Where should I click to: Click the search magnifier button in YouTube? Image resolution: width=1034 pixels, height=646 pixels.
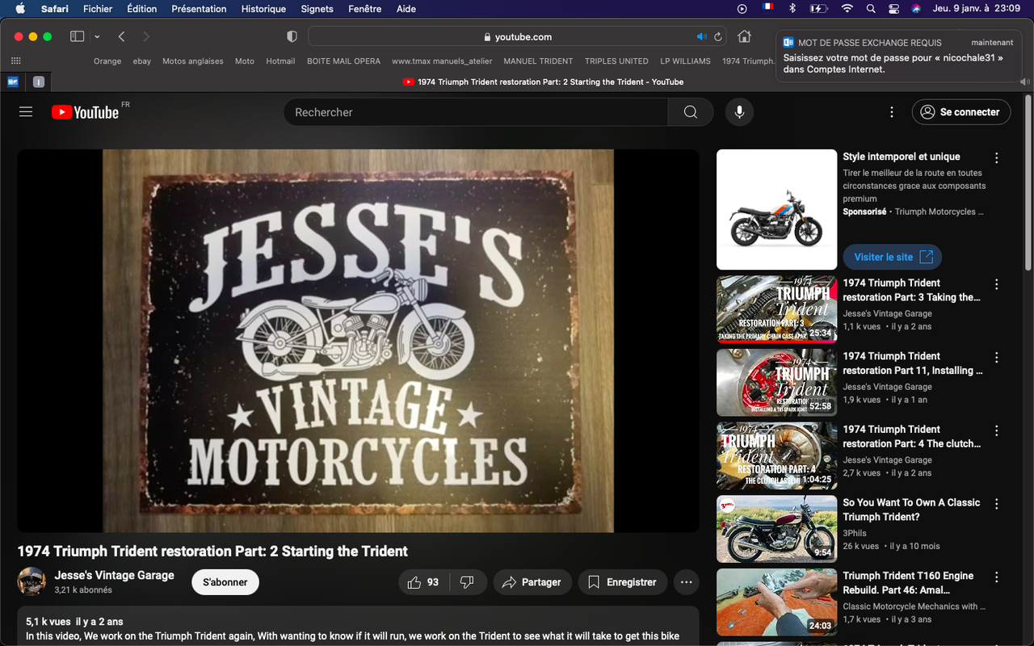[691, 112]
